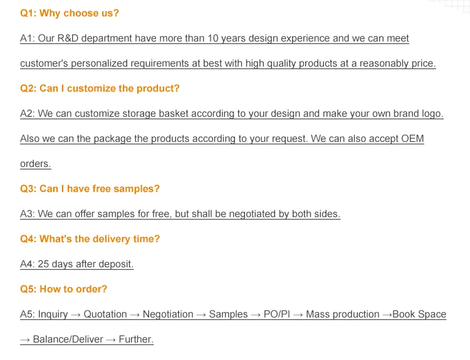Click the A2 line about customizing storage basket
Image resolution: width=470 pixels, height=360 pixels.
(x=231, y=114)
